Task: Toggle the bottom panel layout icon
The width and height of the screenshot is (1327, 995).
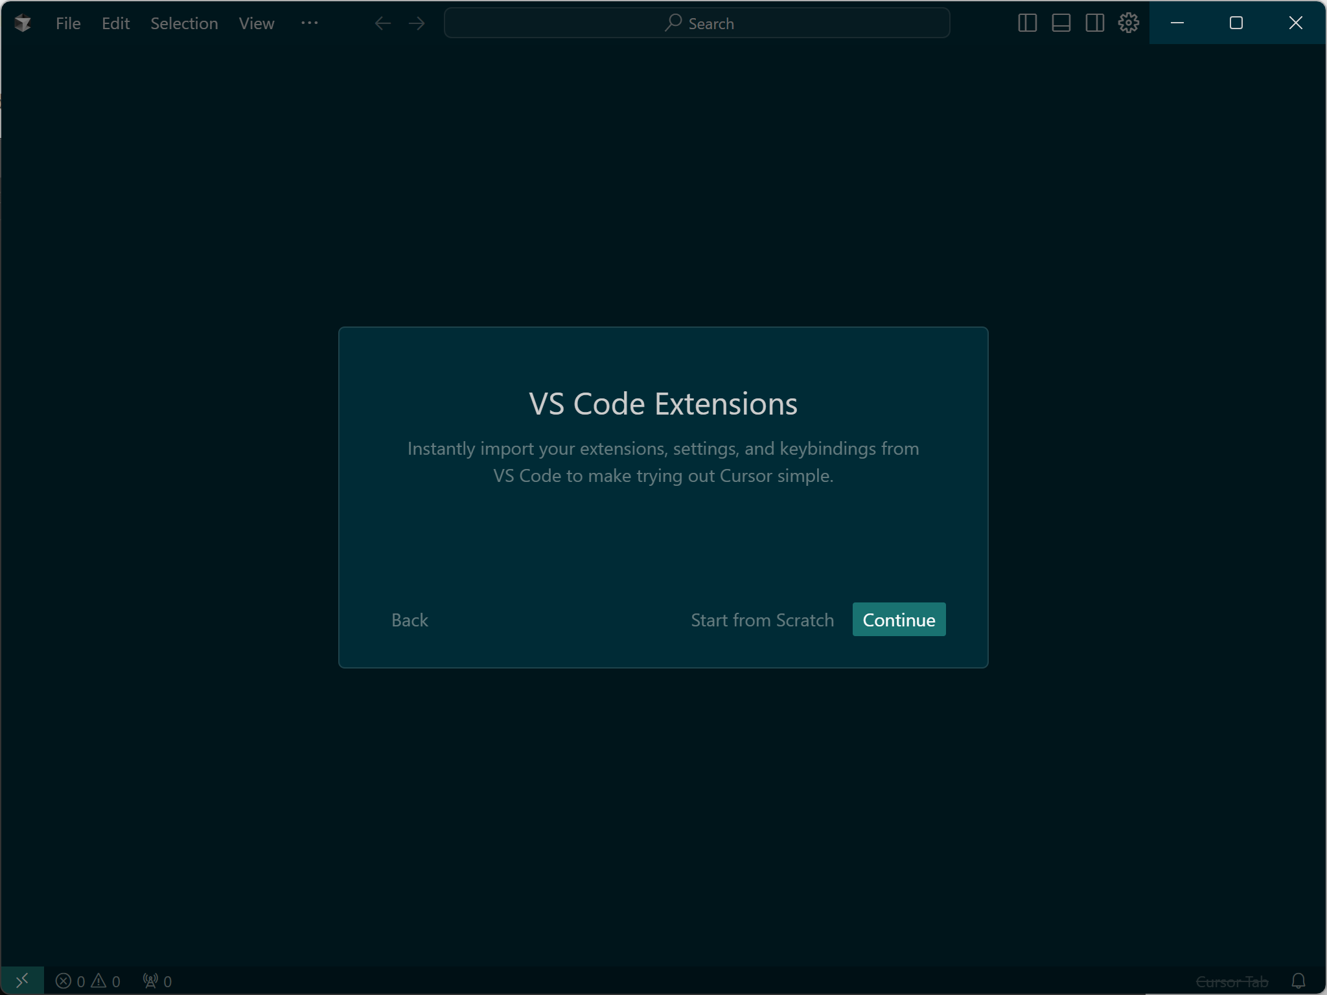Action: [1061, 23]
